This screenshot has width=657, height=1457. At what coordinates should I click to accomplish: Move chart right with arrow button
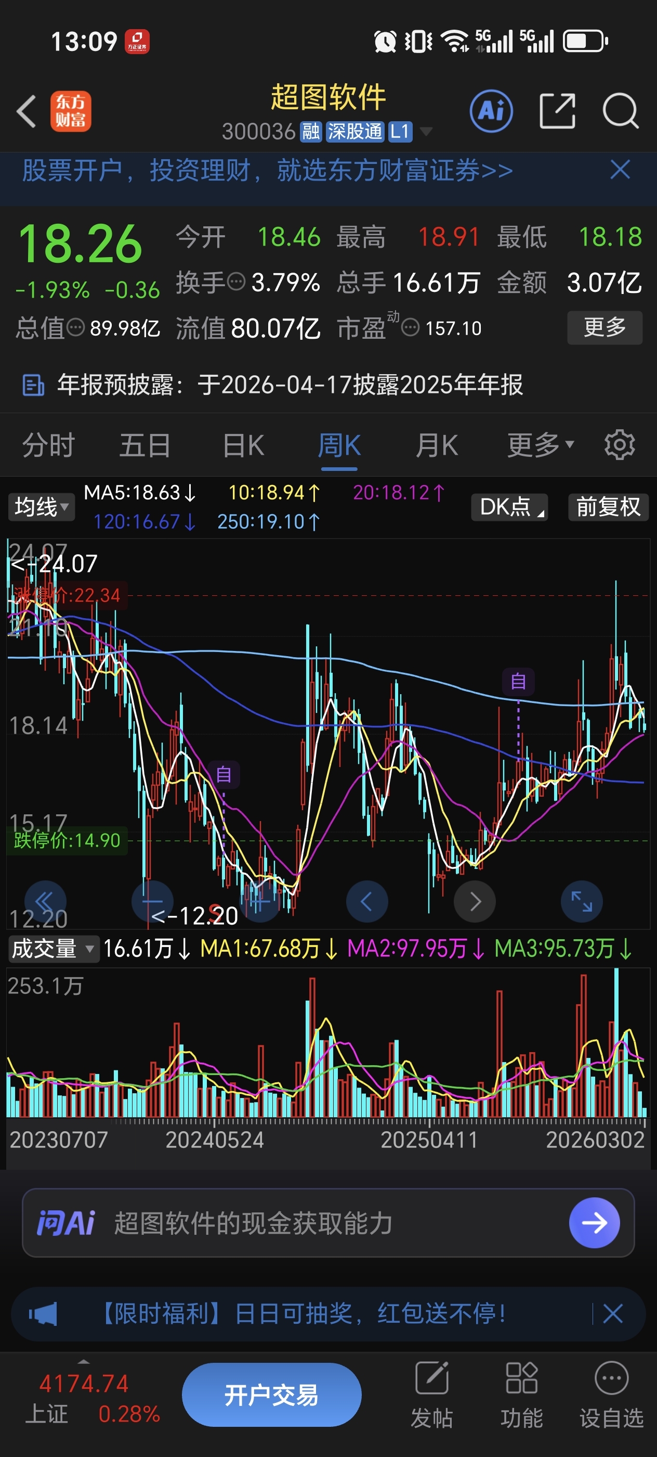[x=475, y=901]
